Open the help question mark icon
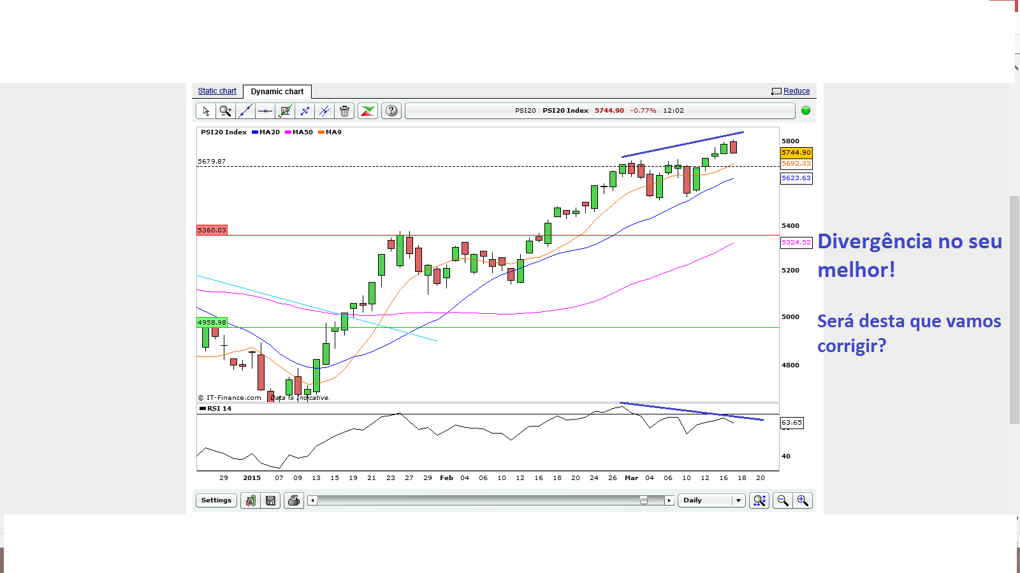The image size is (1020, 573). click(x=391, y=111)
